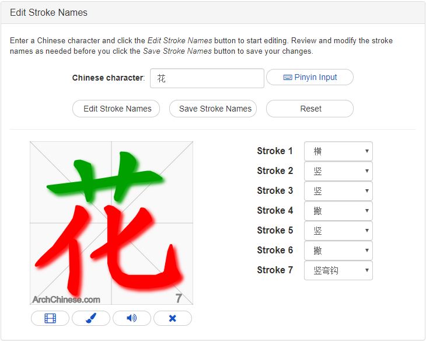Image resolution: width=426 pixels, height=341 pixels.
Task: Play the stroke order animation film icon
Action: point(50,318)
